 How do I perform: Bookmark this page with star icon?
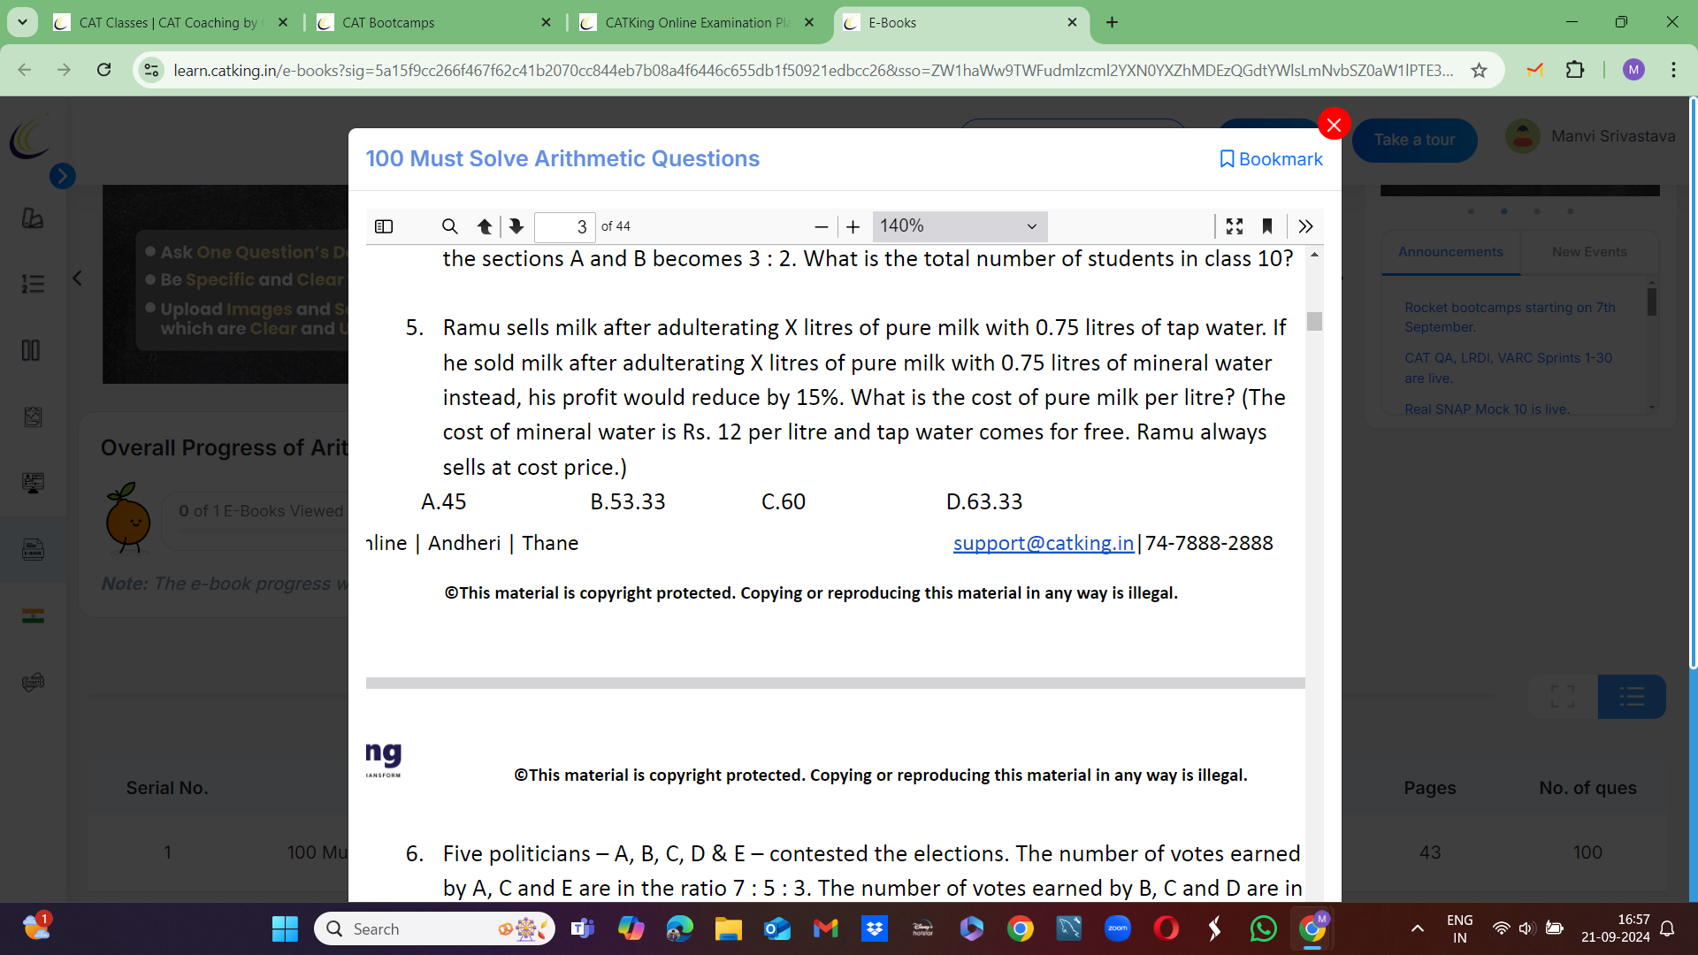tap(1479, 70)
